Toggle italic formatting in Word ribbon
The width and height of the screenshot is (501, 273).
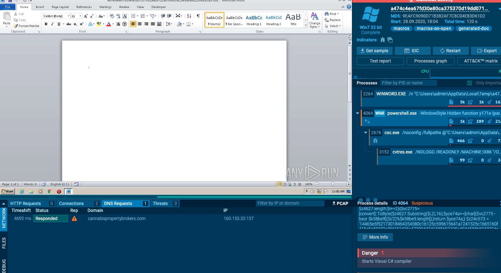coord(52,24)
